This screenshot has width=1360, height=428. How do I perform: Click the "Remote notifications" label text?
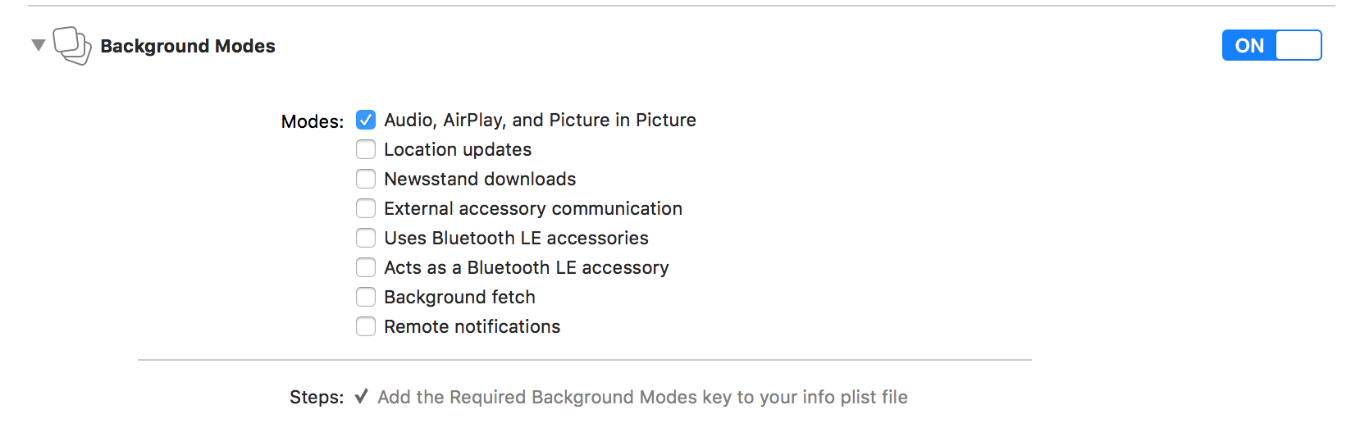[472, 326]
